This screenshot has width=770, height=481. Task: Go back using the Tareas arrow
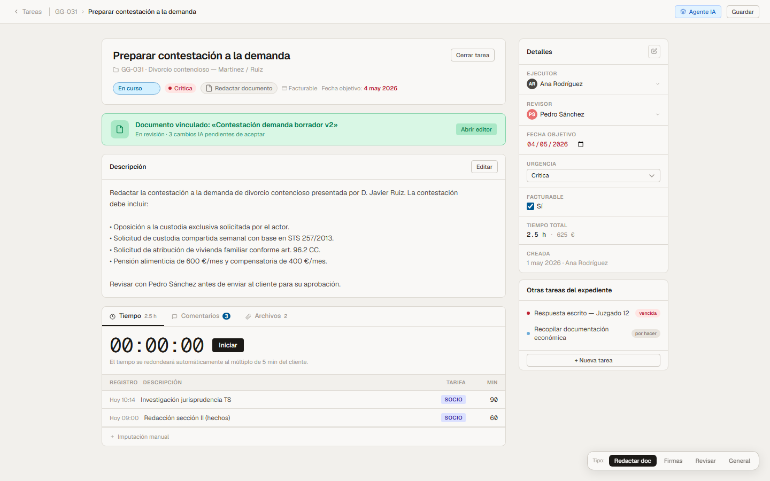(28, 12)
